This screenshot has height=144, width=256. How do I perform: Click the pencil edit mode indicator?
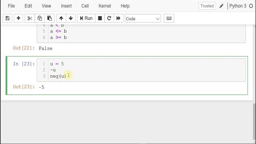(221, 6)
